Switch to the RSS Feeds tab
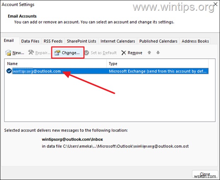The height and width of the screenshot is (180, 220). (53, 41)
